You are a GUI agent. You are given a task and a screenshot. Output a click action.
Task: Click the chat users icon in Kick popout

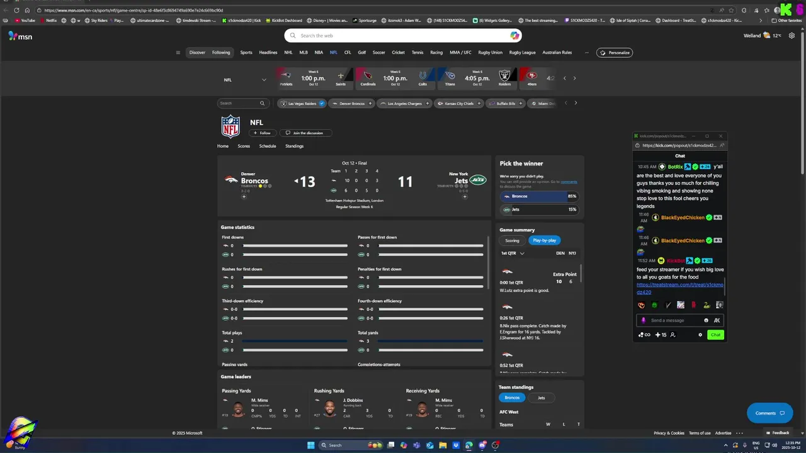673,335
